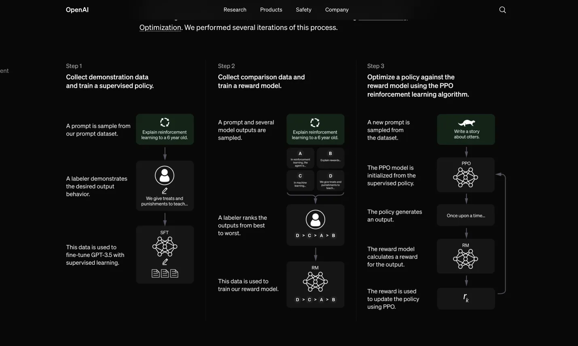Click the middle document icon under SFT
578x346 pixels.
pos(165,274)
